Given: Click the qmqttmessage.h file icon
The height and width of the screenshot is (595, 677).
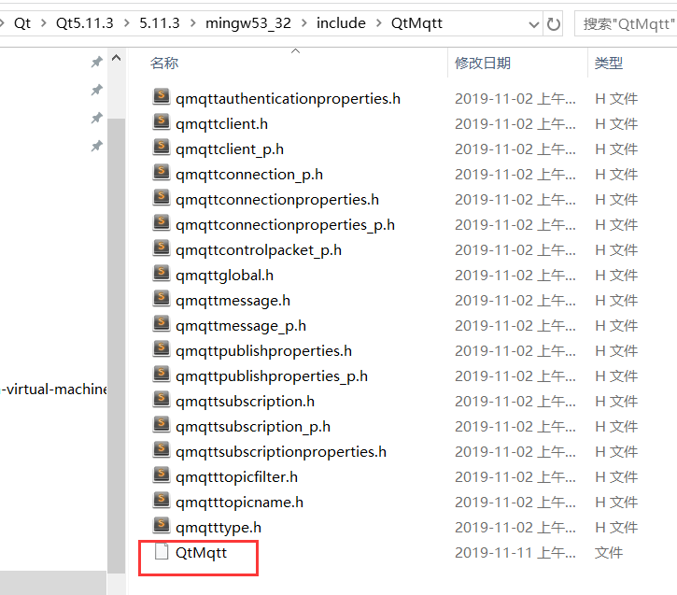Looking at the screenshot, I should tap(162, 298).
